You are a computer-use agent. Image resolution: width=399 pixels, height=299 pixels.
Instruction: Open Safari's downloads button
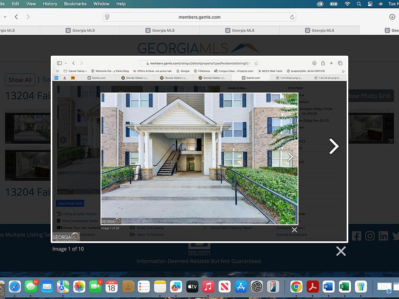tap(392, 17)
